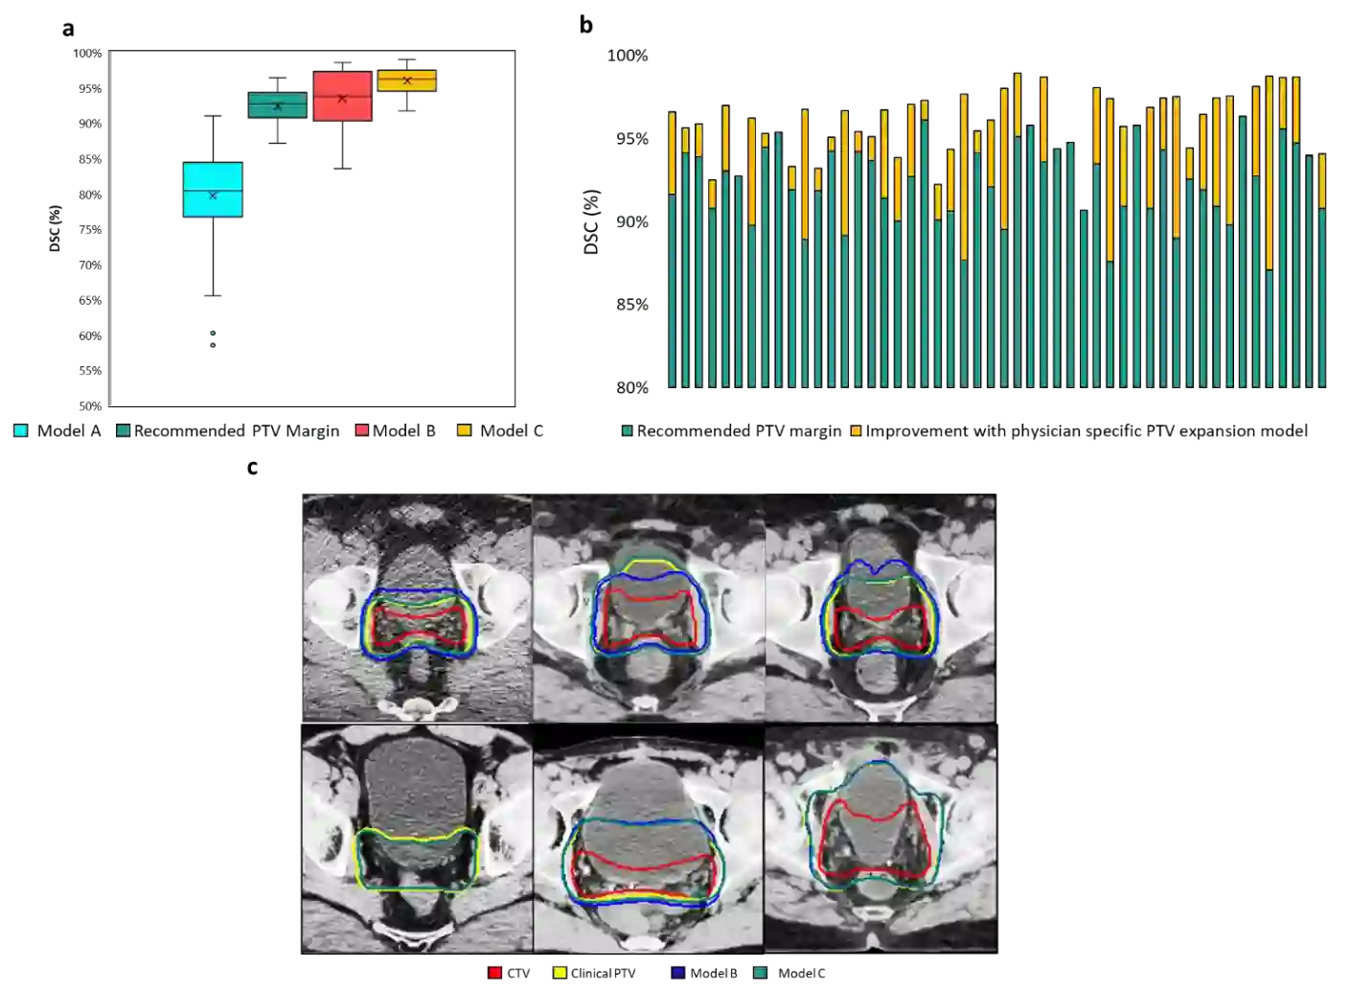
Task: Click the yellow Model C box in the box plot
Action: click(407, 81)
